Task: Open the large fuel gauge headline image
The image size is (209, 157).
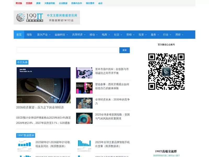Action: [44, 85]
